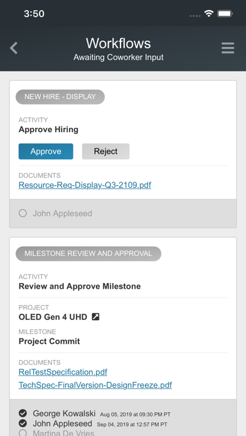Image resolution: width=246 pixels, height=436 pixels.
Task: Toggle the checked mark beside John Appleseed Sep 04
Action: point(23,423)
